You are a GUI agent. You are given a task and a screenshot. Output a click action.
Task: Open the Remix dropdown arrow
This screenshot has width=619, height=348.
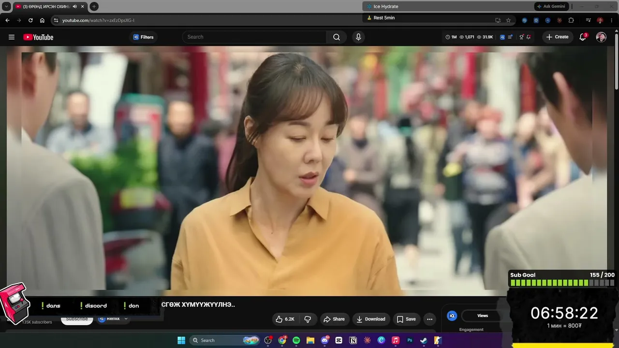coord(126,319)
